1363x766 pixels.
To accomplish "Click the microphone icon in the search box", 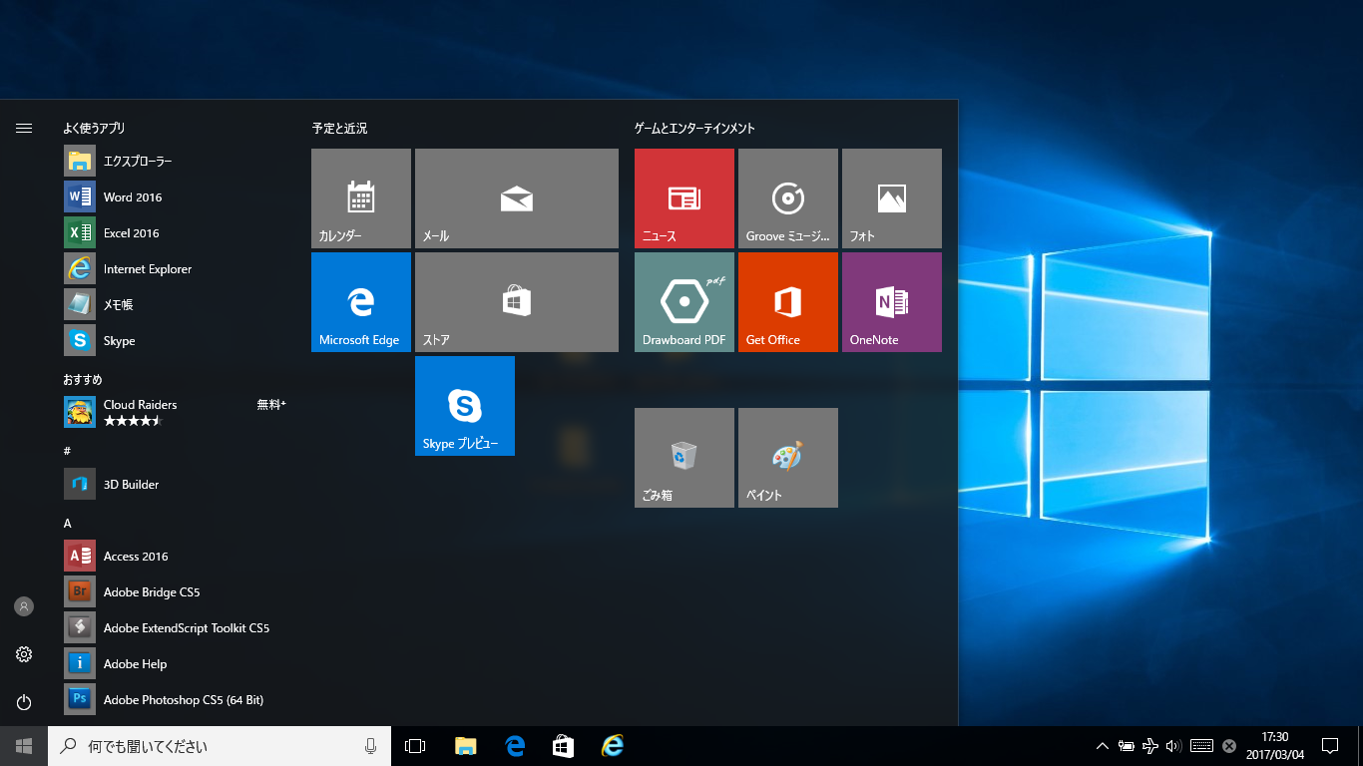I will [x=371, y=746].
